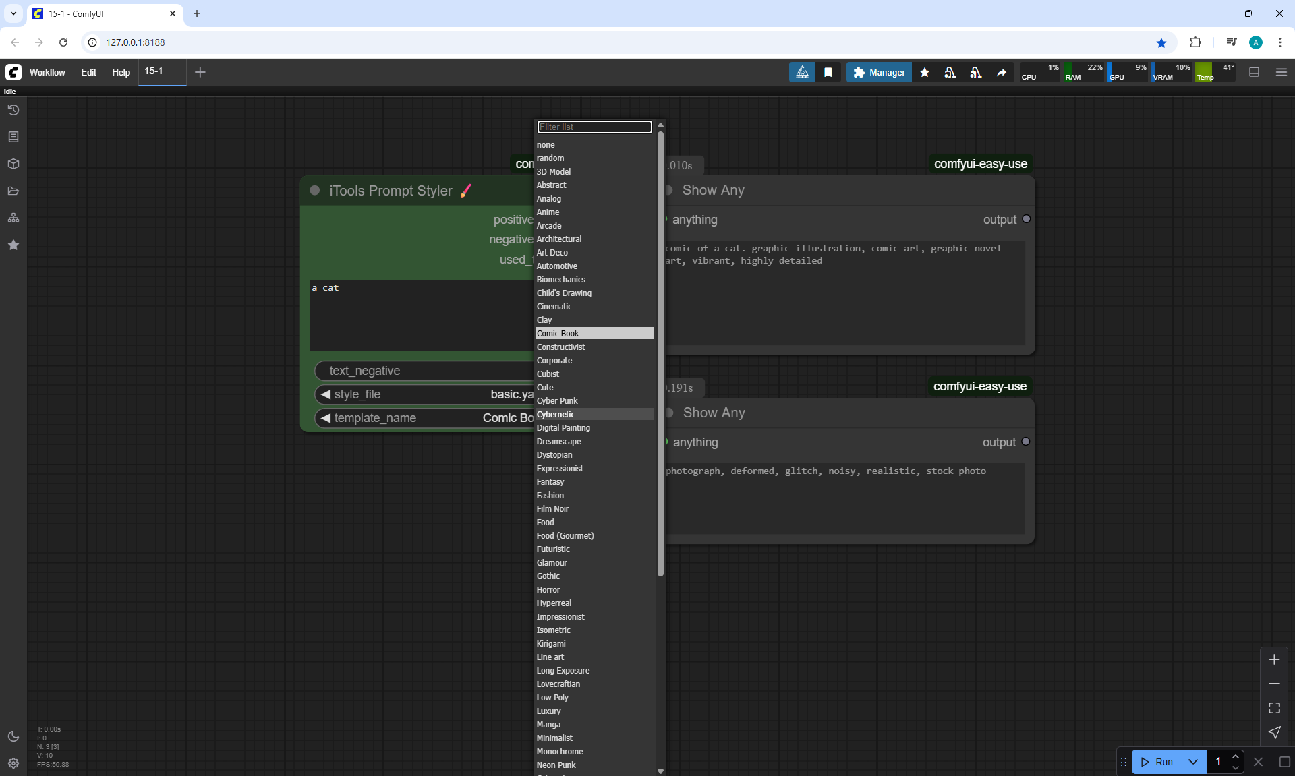Open the Edit menu

tap(88, 72)
